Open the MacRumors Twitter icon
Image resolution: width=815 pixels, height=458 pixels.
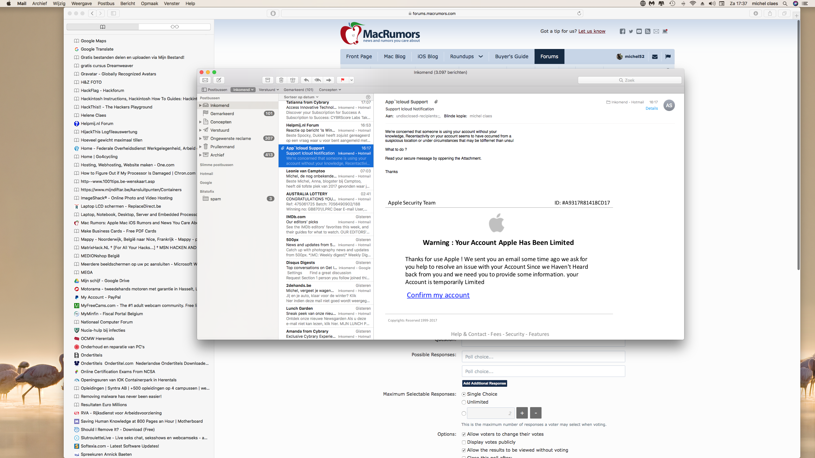point(631,31)
